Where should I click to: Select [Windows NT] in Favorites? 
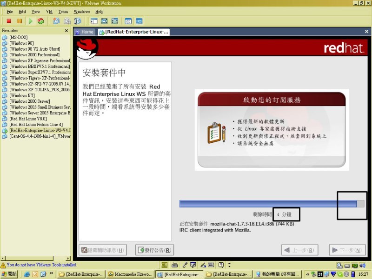[22, 95]
